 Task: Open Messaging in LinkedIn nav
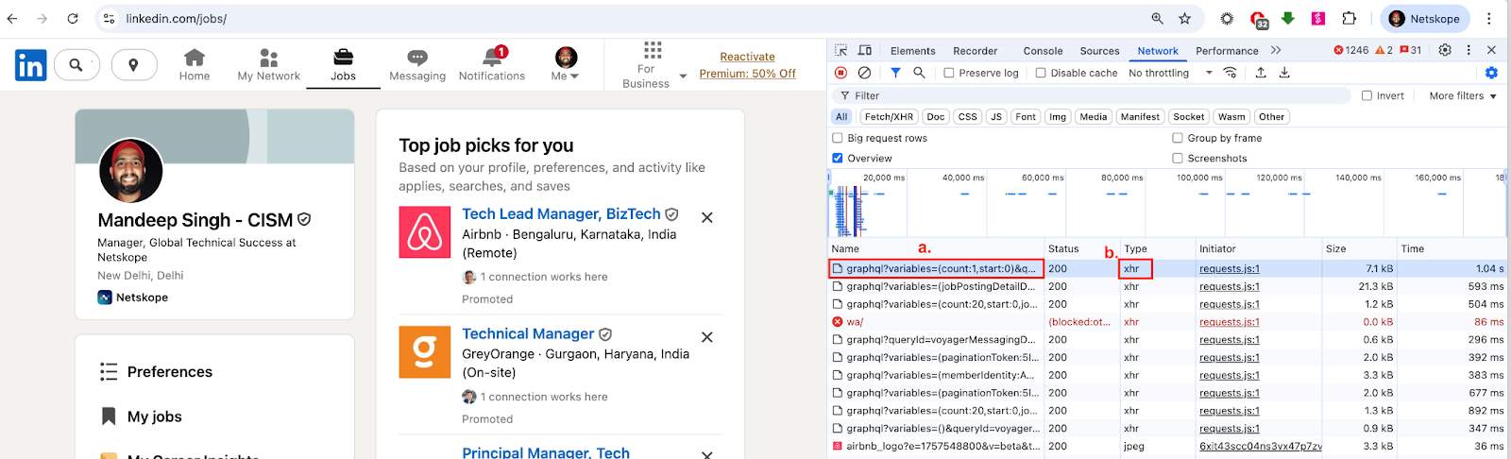(x=417, y=65)
